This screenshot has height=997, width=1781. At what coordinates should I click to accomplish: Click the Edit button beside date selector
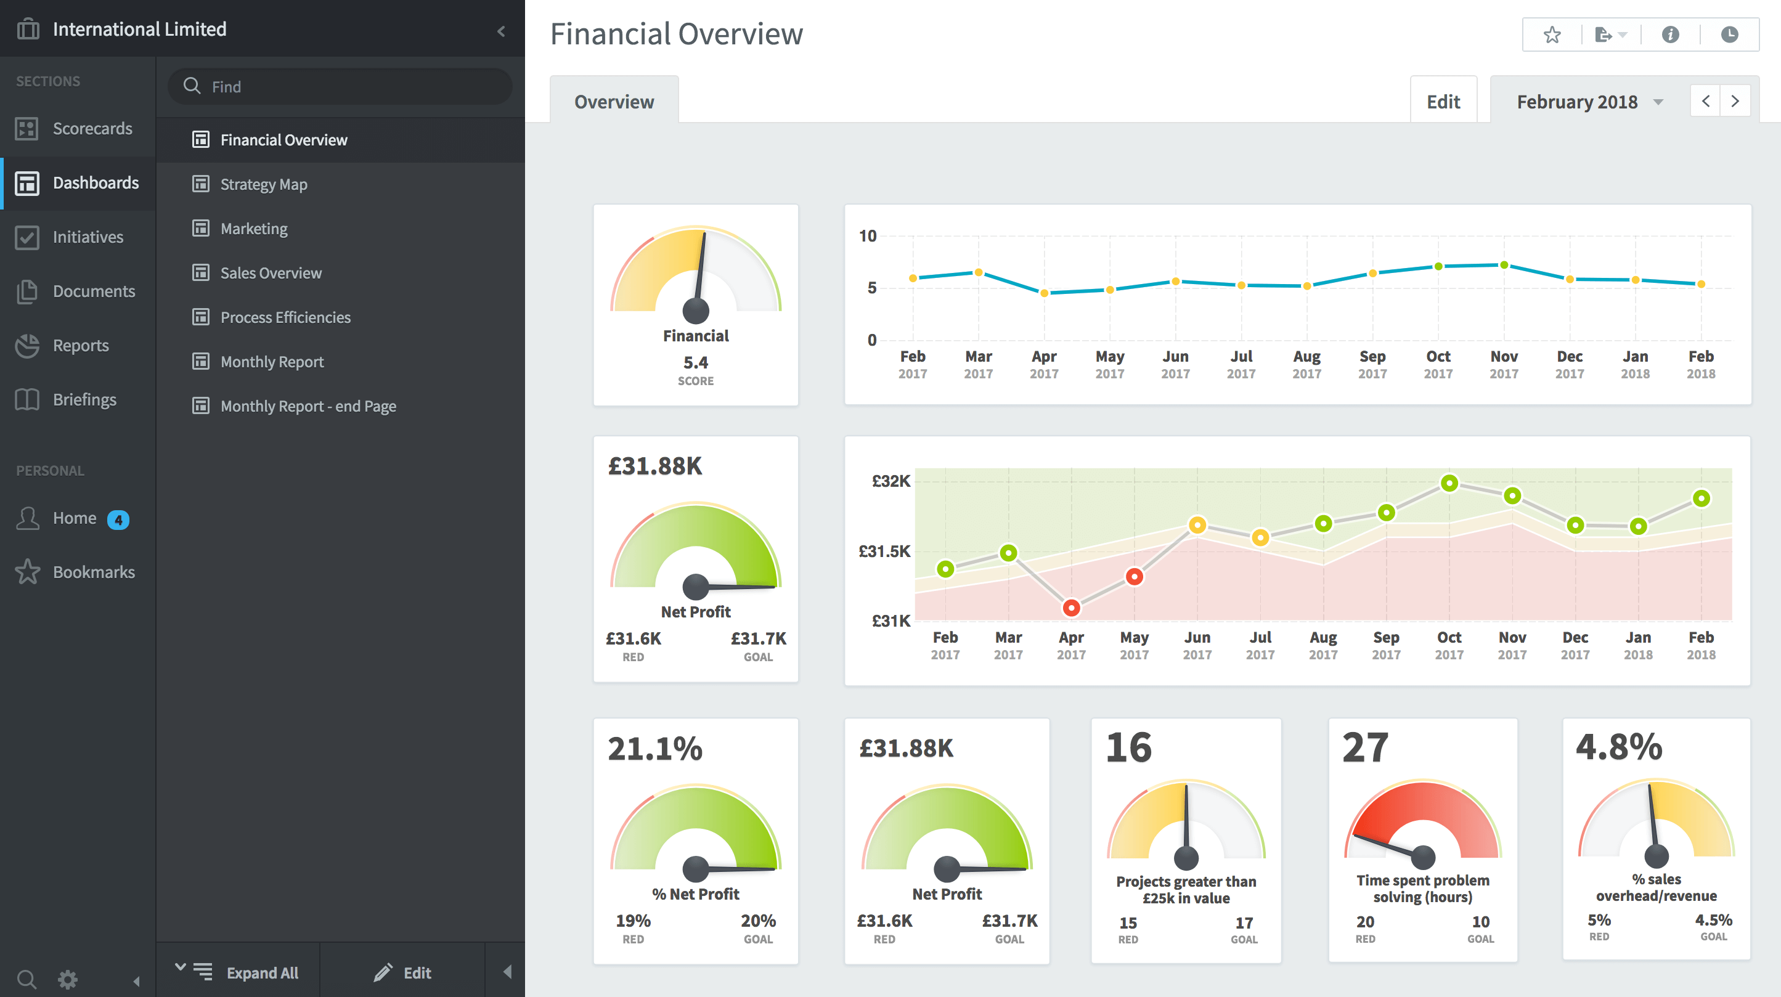pyautogui.click(x=1443, y=102)
